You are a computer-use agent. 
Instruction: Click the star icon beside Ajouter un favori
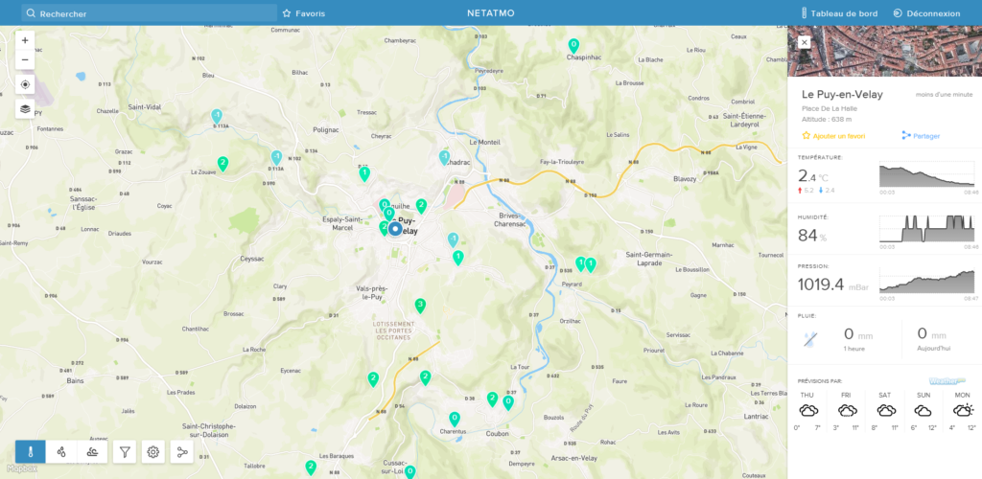pyautogui.click(x=806, y=135)
